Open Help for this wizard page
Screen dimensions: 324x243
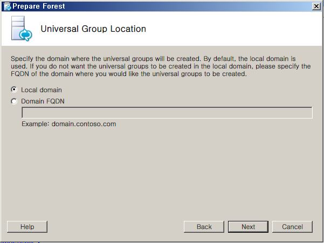click(27, 227)
